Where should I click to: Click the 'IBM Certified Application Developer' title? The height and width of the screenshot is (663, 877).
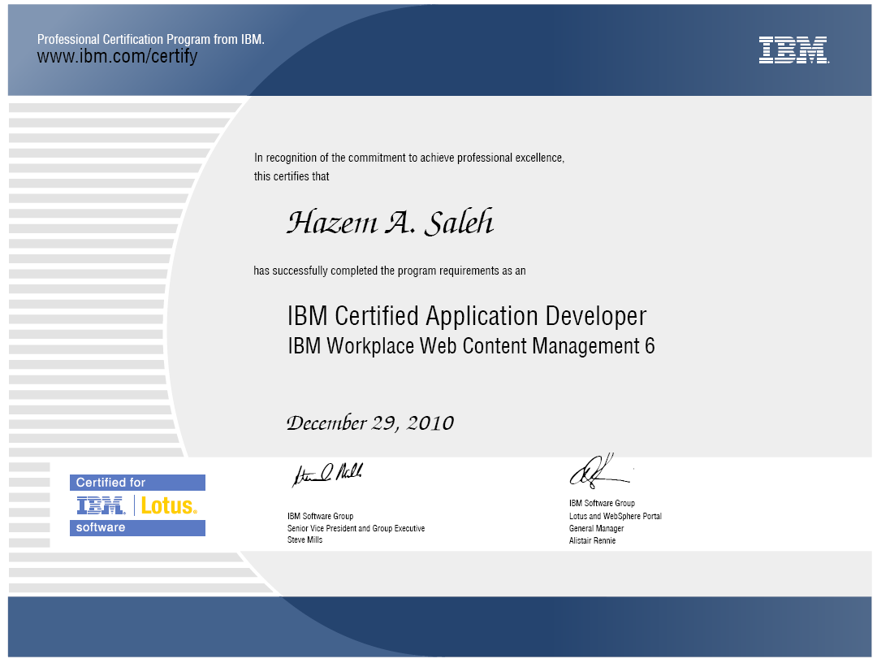(x=467, y=316)
